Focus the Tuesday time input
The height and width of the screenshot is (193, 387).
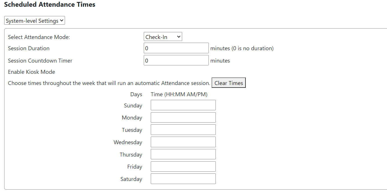click(x=183, y=130)
